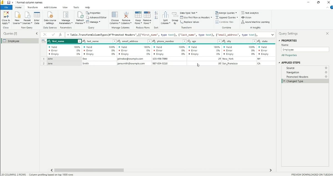Click the Enter Data icon
The width and height of the screenshot is (333, 176).
pos(37,17)
